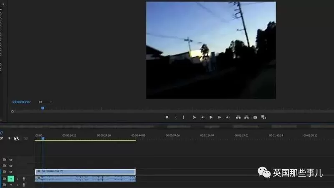Select the Full Proposal.mp4 video clip
The image size is (334, 188).
click(85, 172)
